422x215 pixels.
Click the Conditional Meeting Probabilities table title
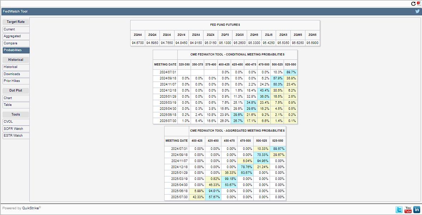pos(237,55)
